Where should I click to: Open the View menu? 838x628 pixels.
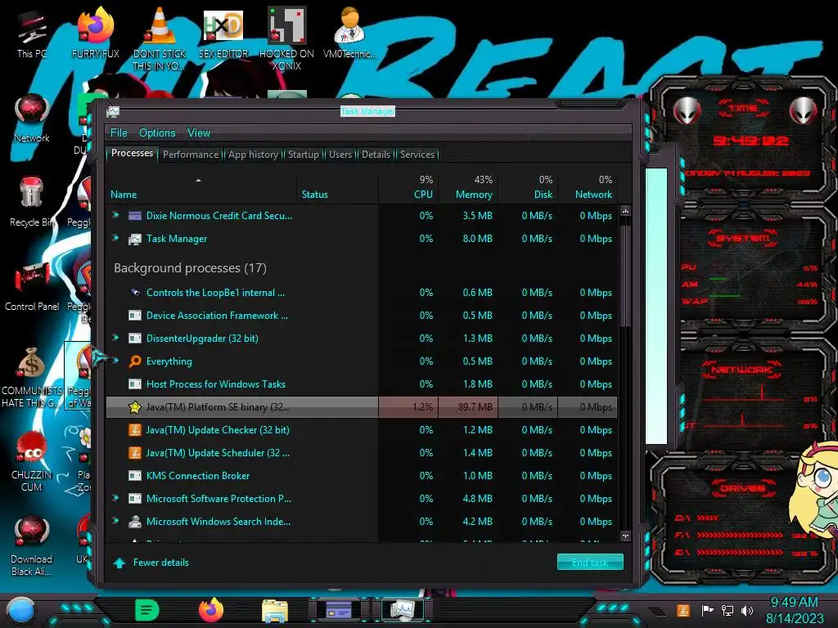198,133
